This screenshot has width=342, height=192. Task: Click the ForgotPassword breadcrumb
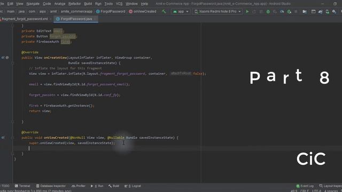111,11
